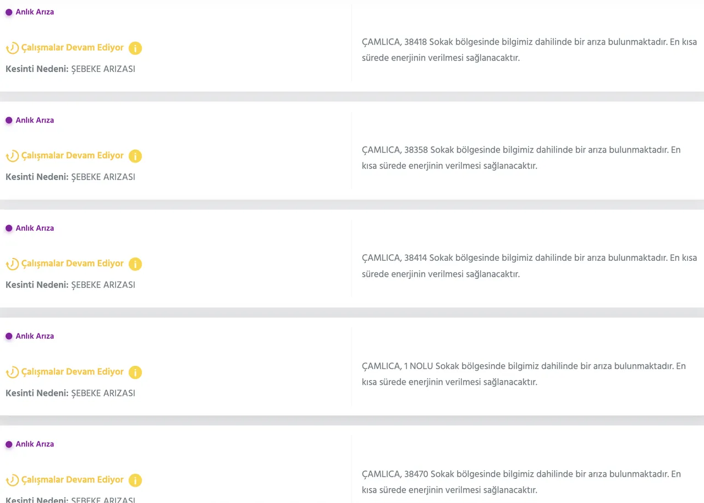Click the "Anlık Arıza" tag on the 1 NOLU Sokak card
The width and height of the screenshot is (704, 503).
pyautogui.click(x=35, y=336)
